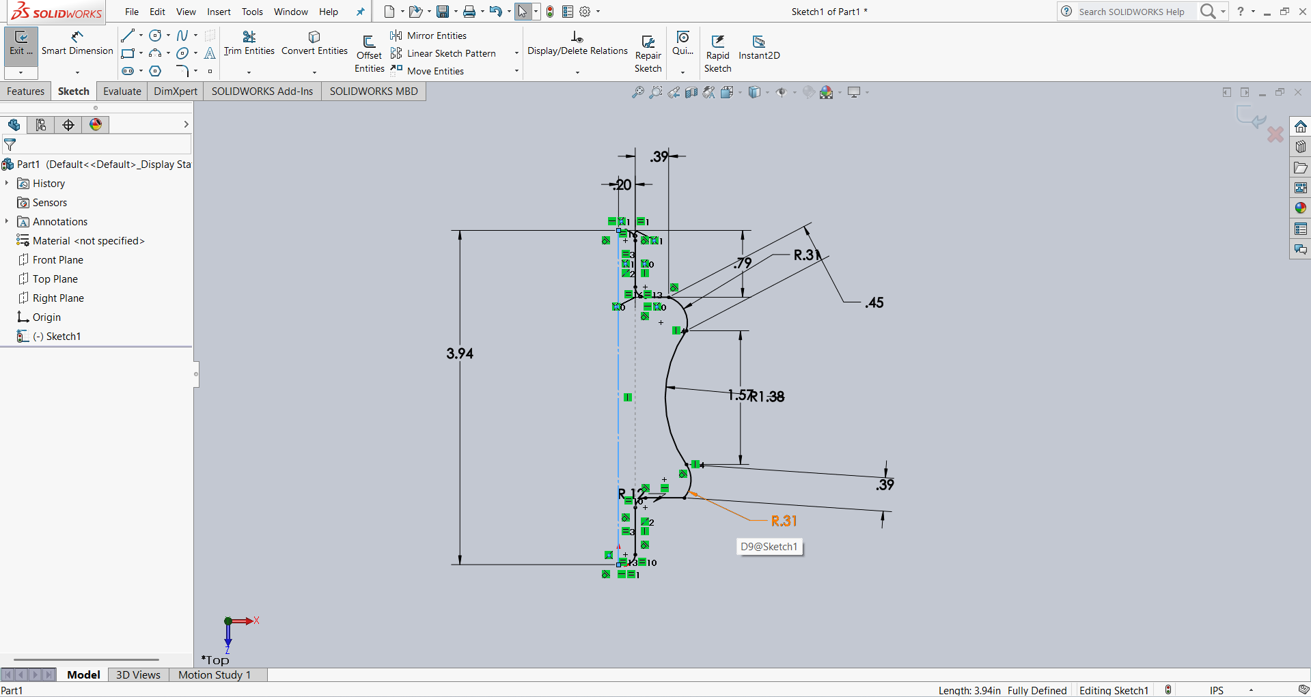Open the Insert menu
This screenshot has height=697, width=1311.
tap(219, 12)
